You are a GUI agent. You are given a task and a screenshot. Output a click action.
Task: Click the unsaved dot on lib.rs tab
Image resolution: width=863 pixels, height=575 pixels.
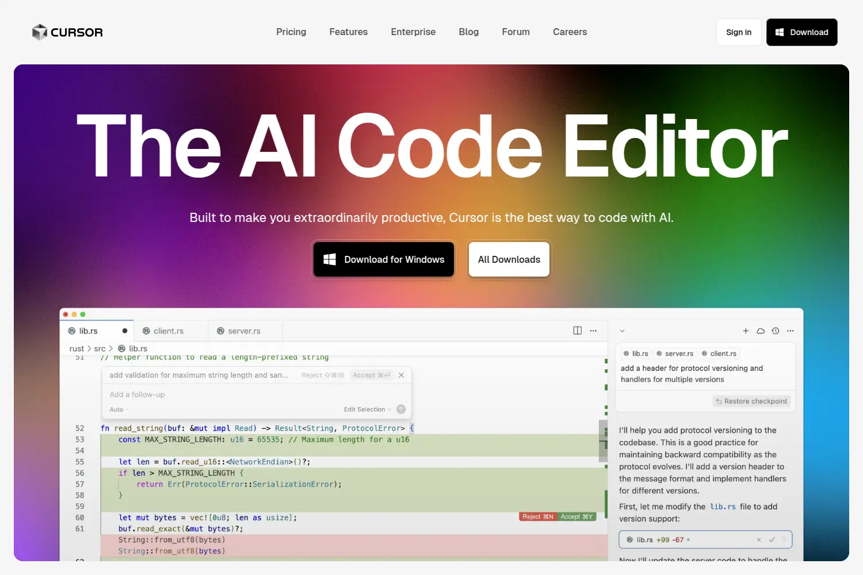[x=125, y=331]
